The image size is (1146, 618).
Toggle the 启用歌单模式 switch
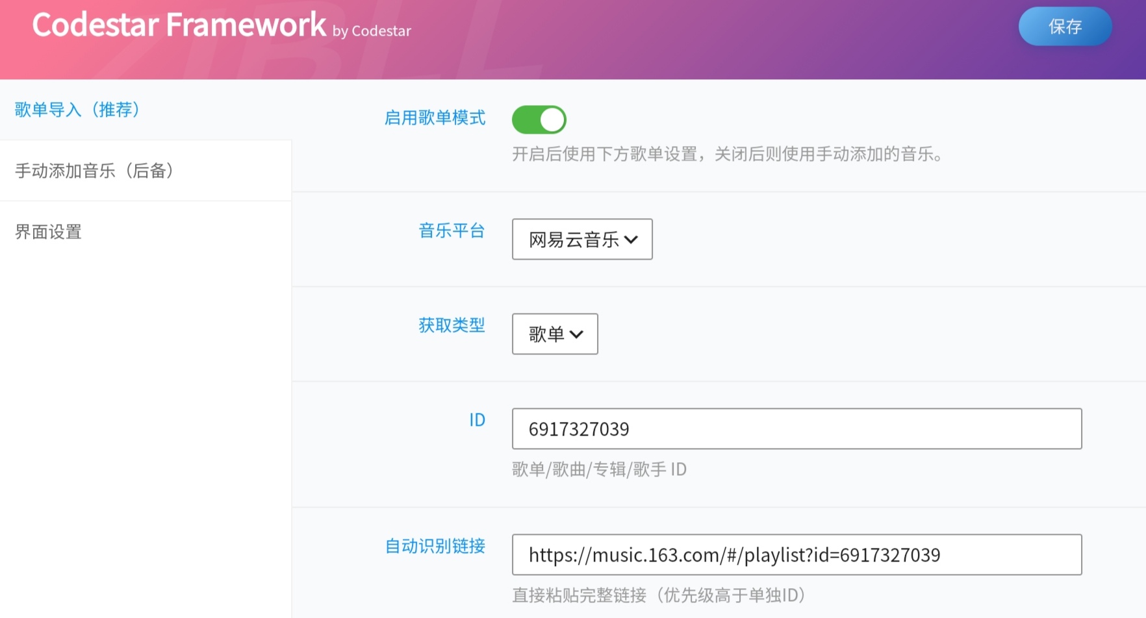[x=539, y=119]
